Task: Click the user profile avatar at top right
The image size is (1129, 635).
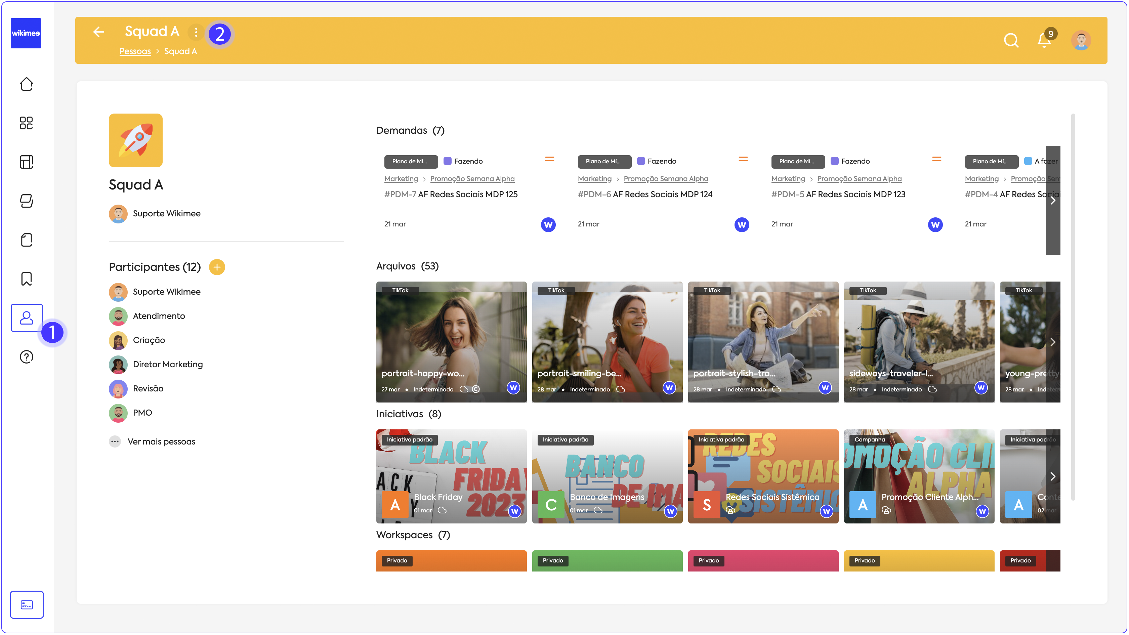Action: (1081, 40)
